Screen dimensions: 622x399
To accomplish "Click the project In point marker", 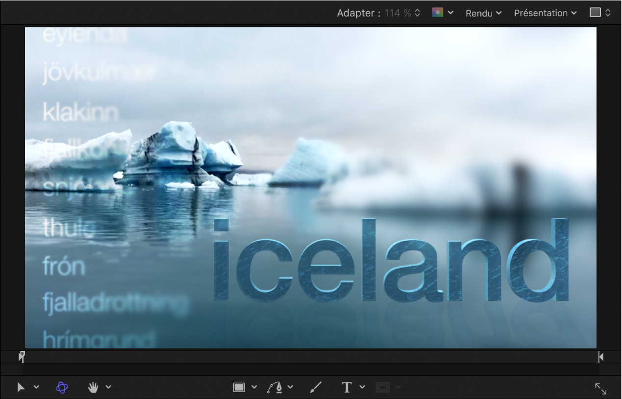I will point(22,357).
